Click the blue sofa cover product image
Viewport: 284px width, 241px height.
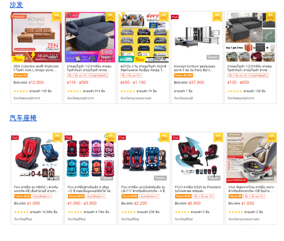(90, 37)
